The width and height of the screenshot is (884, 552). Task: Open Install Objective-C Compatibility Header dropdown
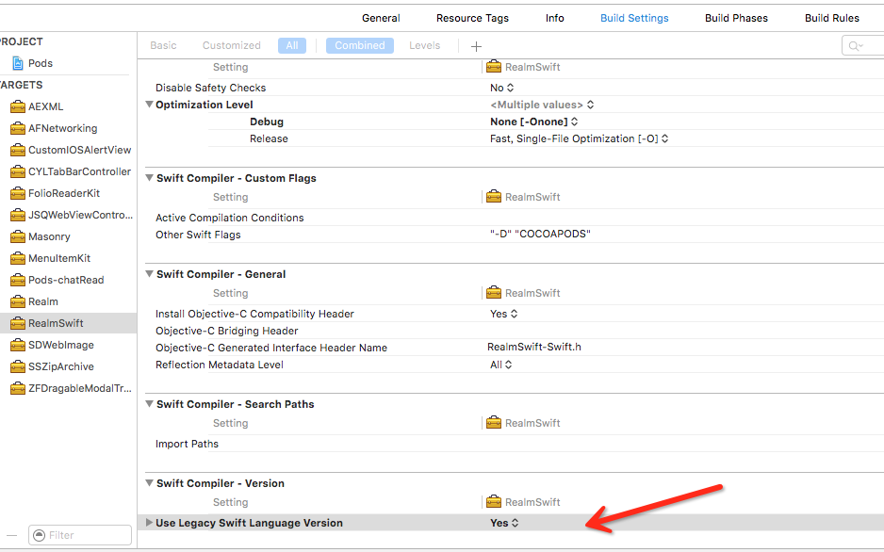(503, 314)
